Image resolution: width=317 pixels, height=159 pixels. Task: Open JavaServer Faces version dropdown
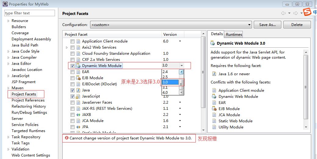tap(180, 102)
